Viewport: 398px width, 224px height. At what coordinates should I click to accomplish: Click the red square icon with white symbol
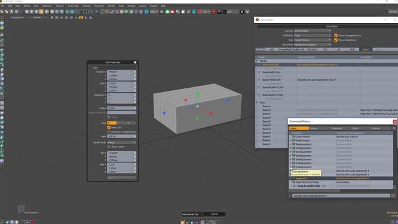[x=214, y=12]
